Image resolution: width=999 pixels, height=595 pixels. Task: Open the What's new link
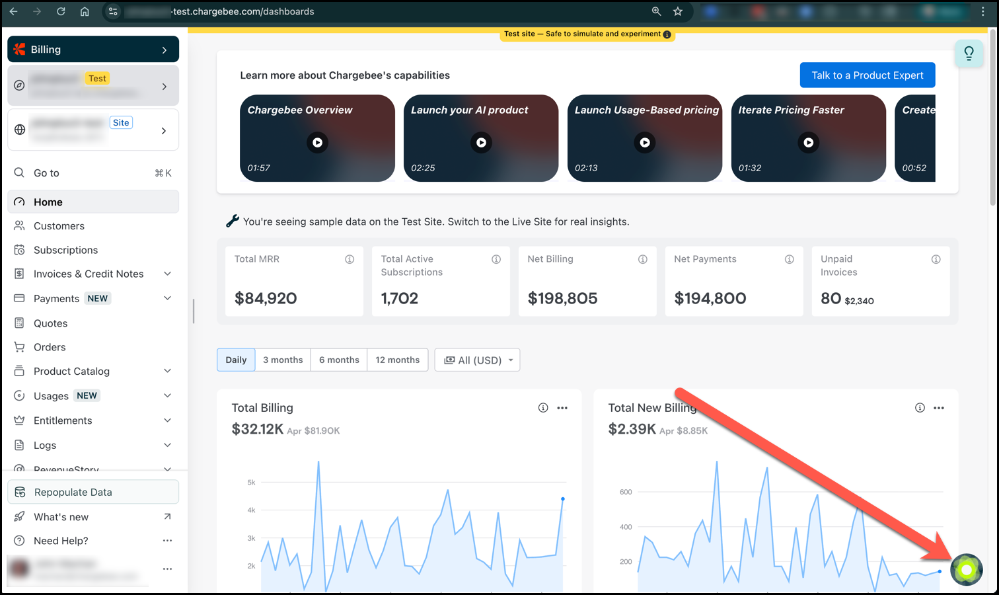[93, 517]
